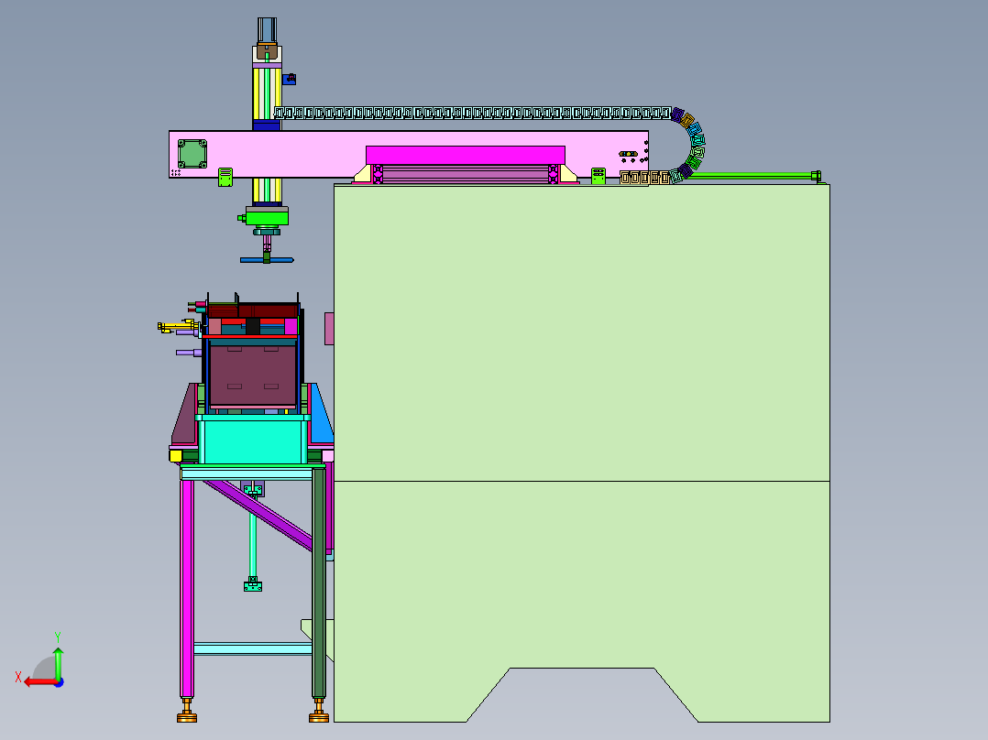Click the blue Z axis dot on the triad

click(59, 682)
